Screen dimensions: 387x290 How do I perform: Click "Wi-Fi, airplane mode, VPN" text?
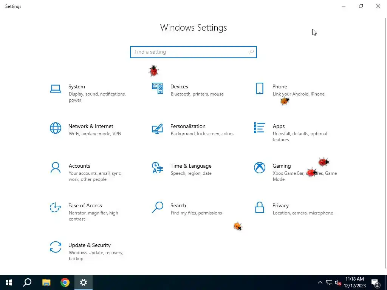point(95,134)
